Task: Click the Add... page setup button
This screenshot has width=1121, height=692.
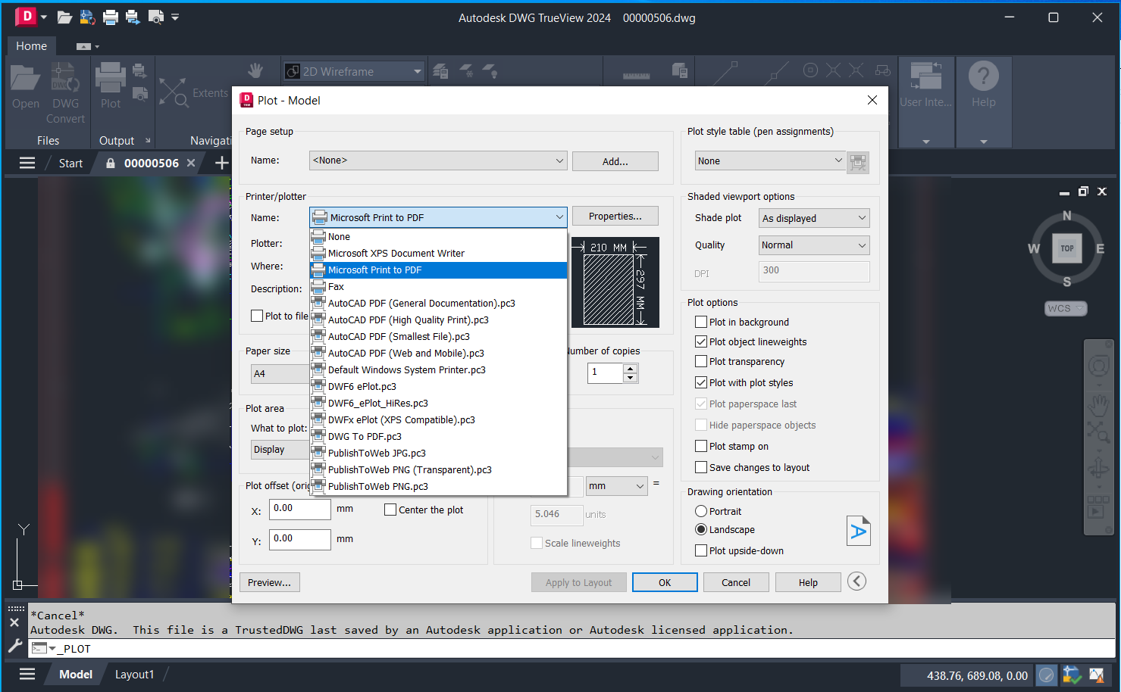Action: pos(615,161)
